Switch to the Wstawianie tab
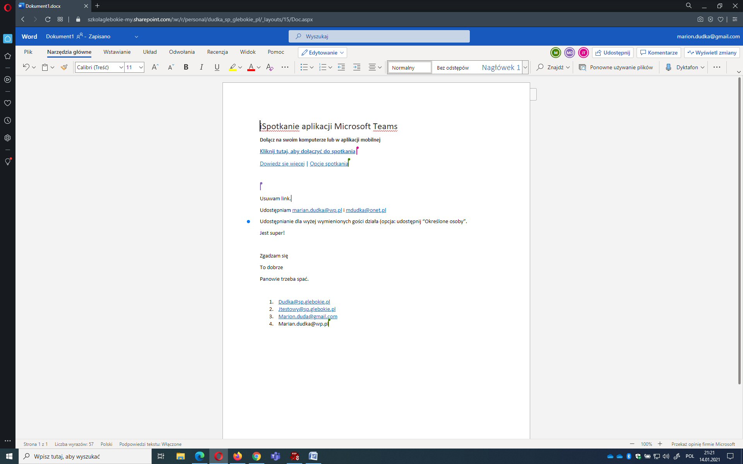This screenshot has height=464, width=743. (x=117, y=52)
